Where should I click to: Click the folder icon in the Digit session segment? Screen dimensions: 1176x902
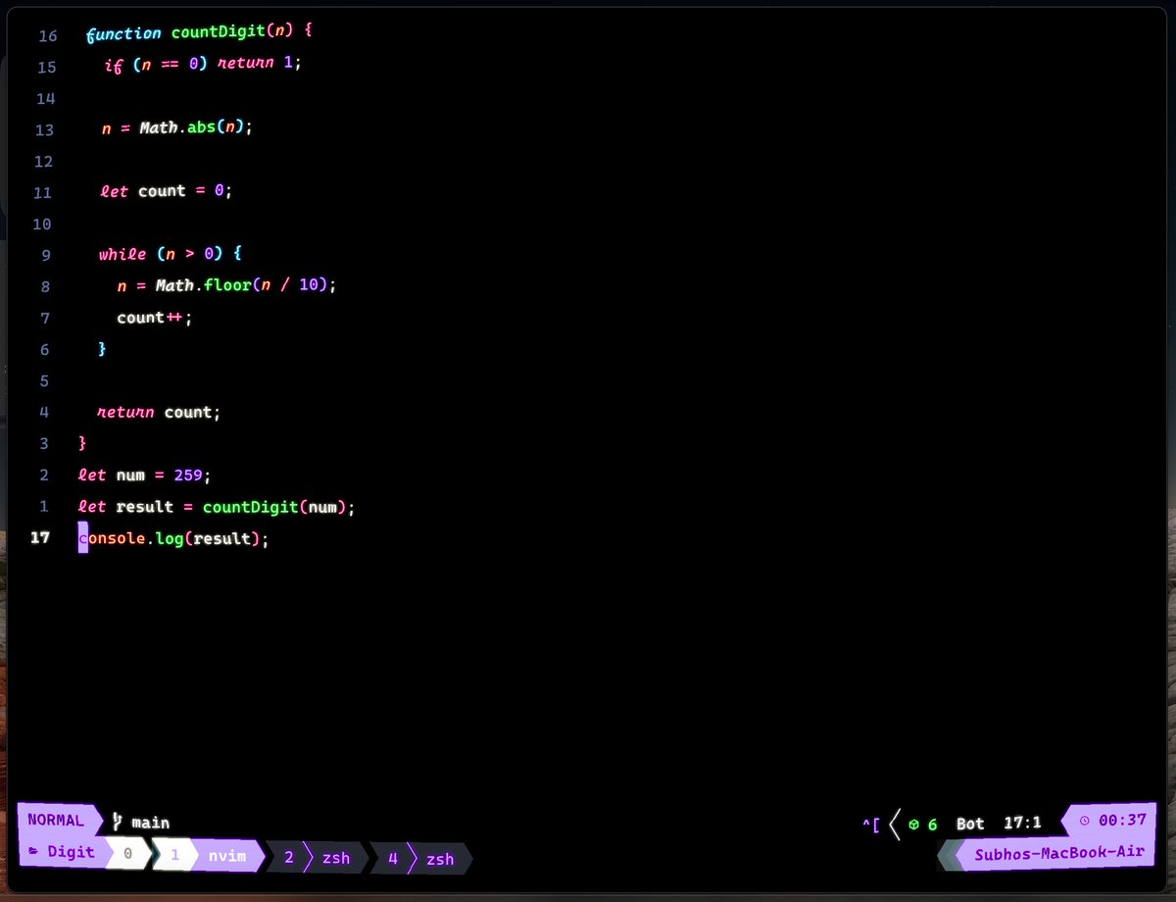point(33,852)
